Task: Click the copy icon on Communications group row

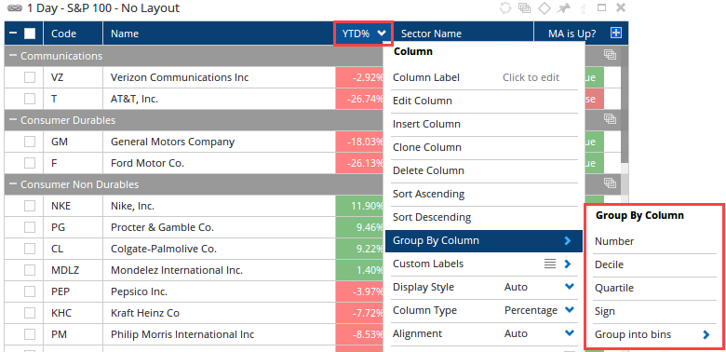Action: [x=611, y=55]
